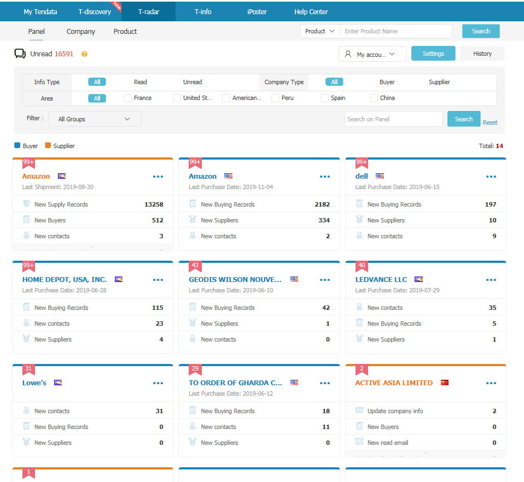
Task: Open the more options dots on supplier Amazon card
Action: (x=158, y=177)
